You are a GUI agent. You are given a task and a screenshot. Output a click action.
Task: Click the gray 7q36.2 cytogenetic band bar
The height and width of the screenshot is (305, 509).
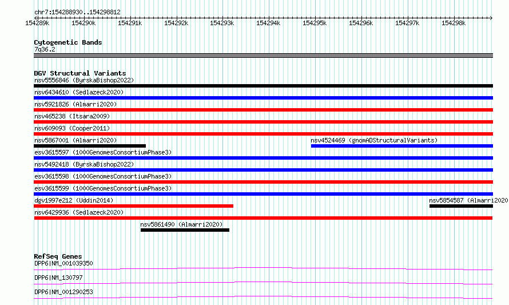coord(263,56)
